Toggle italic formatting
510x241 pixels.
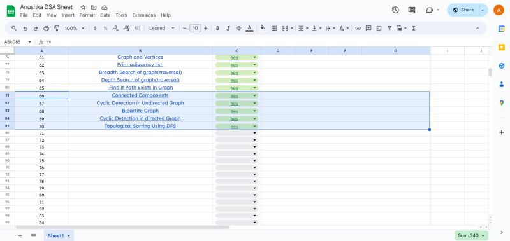(x=228, y=28)
